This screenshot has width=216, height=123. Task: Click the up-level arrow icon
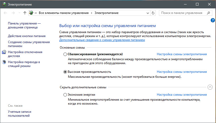tap(25, 13)
